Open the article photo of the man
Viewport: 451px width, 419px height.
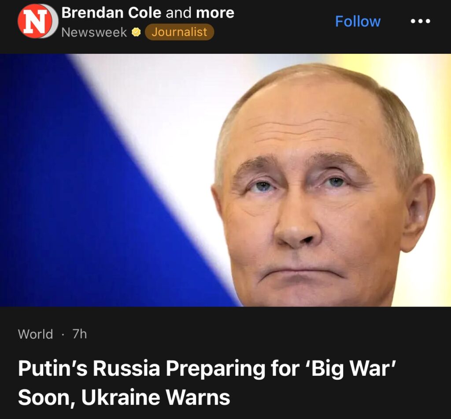tap(225, 180)
